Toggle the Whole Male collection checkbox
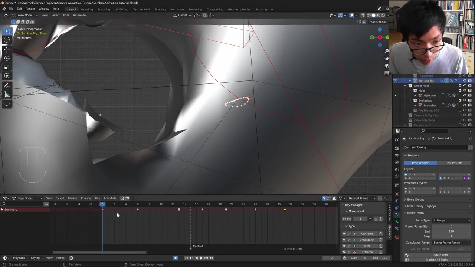The height and width of the screenshot is (267, 475). [460, 86]
